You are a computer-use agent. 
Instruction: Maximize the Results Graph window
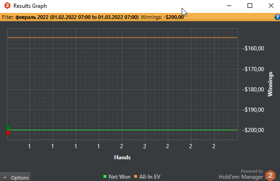[x=250, y=6]
